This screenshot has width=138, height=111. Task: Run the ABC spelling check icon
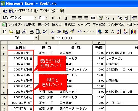(45, 32)
